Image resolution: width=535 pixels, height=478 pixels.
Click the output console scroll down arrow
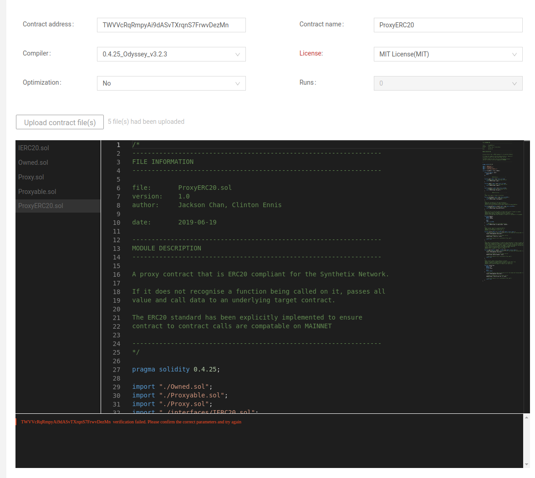coord(527,464)
